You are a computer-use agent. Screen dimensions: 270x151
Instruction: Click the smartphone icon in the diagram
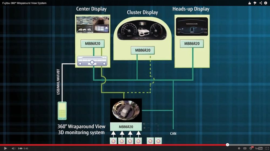click(x=62, y=110)
